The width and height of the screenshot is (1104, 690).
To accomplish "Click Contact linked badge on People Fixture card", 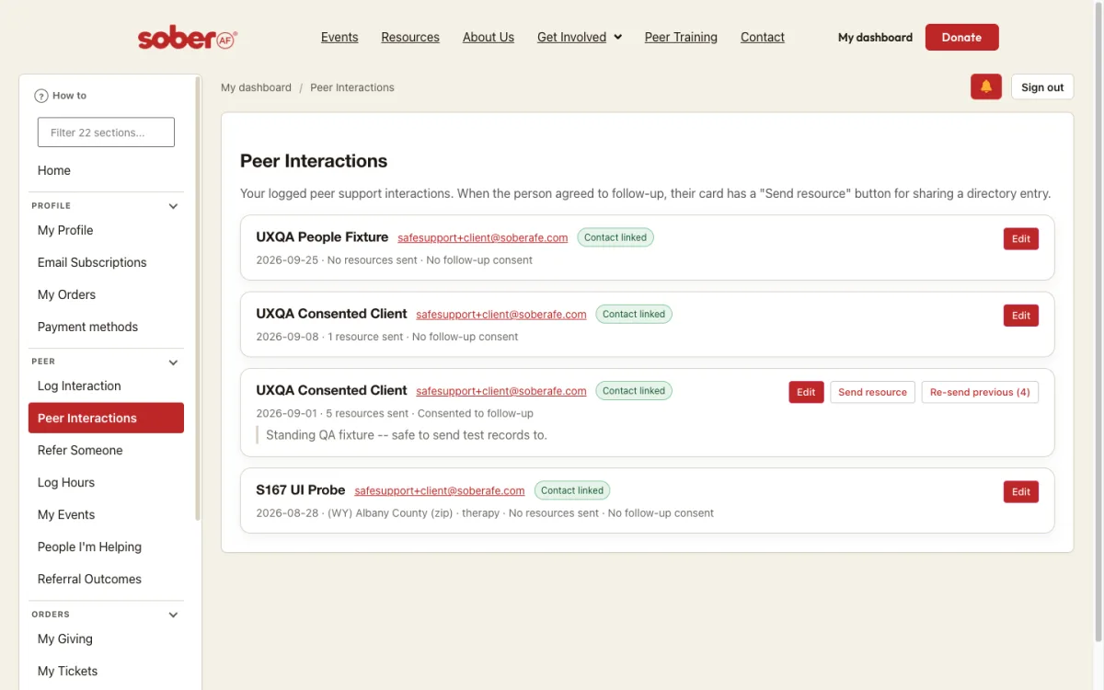I will [615, 237].
